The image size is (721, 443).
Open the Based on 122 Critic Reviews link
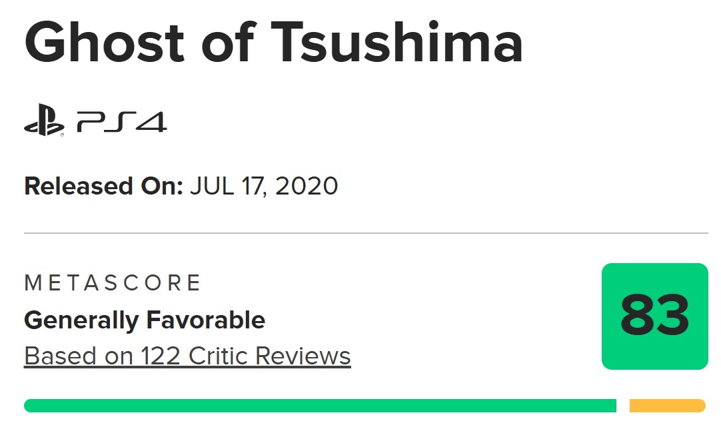click(187, 356)
